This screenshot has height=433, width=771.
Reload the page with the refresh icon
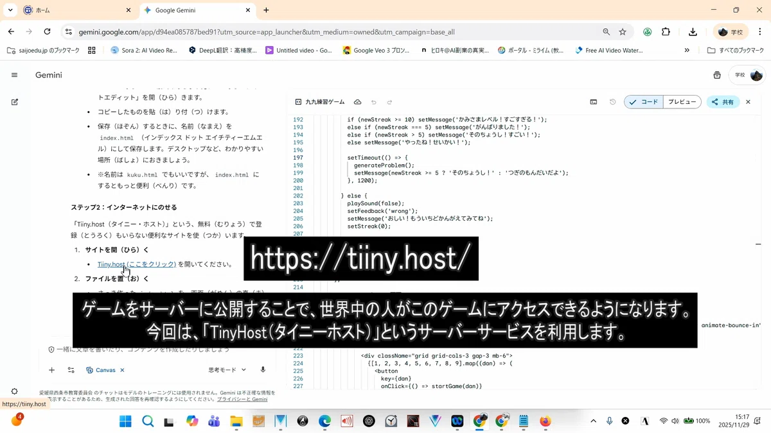(x=47, y=31)
